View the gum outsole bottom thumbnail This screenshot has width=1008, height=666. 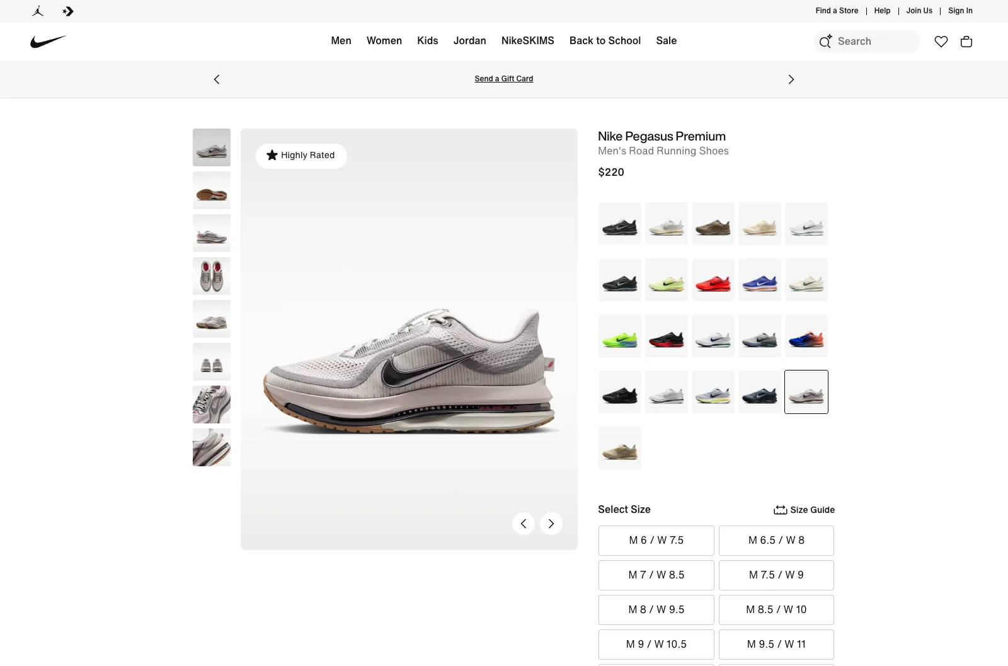coord(212,190)
